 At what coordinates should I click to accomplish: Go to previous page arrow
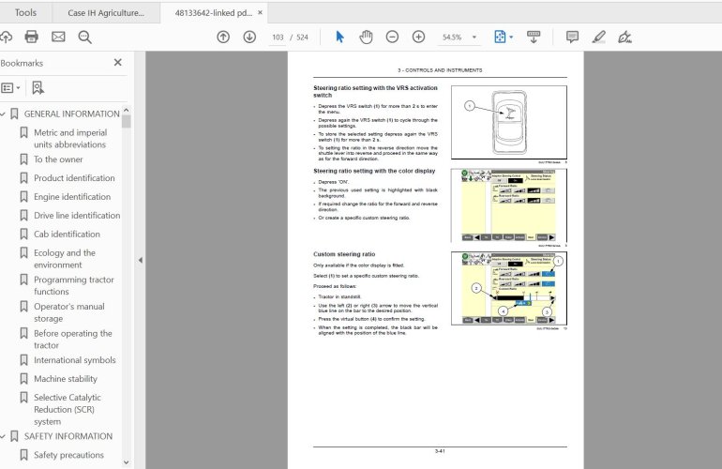222,37
